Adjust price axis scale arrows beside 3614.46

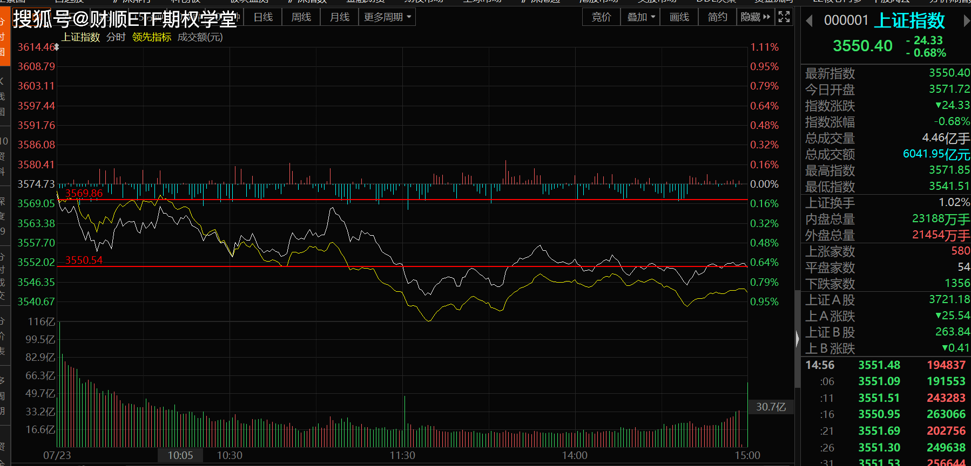[x=56, y=47]
